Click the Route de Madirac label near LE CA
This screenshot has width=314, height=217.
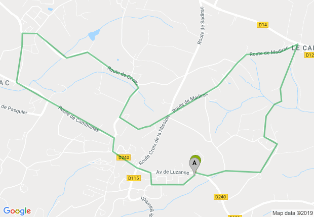click(269, 51)
